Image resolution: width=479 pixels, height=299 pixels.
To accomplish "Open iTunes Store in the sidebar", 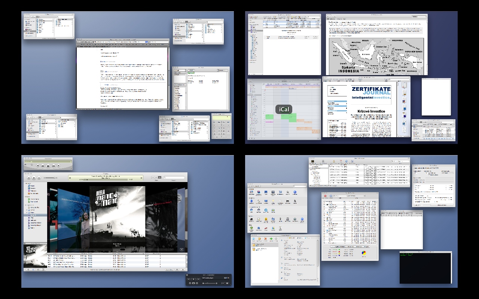I will (x=34, y=199).
